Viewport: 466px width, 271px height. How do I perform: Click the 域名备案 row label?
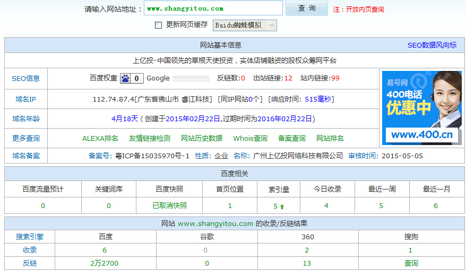(x=26, y=156)
